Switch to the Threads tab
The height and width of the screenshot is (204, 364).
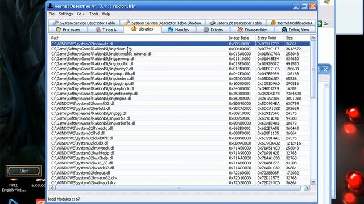pyautogui.click(x=106, y=29)
